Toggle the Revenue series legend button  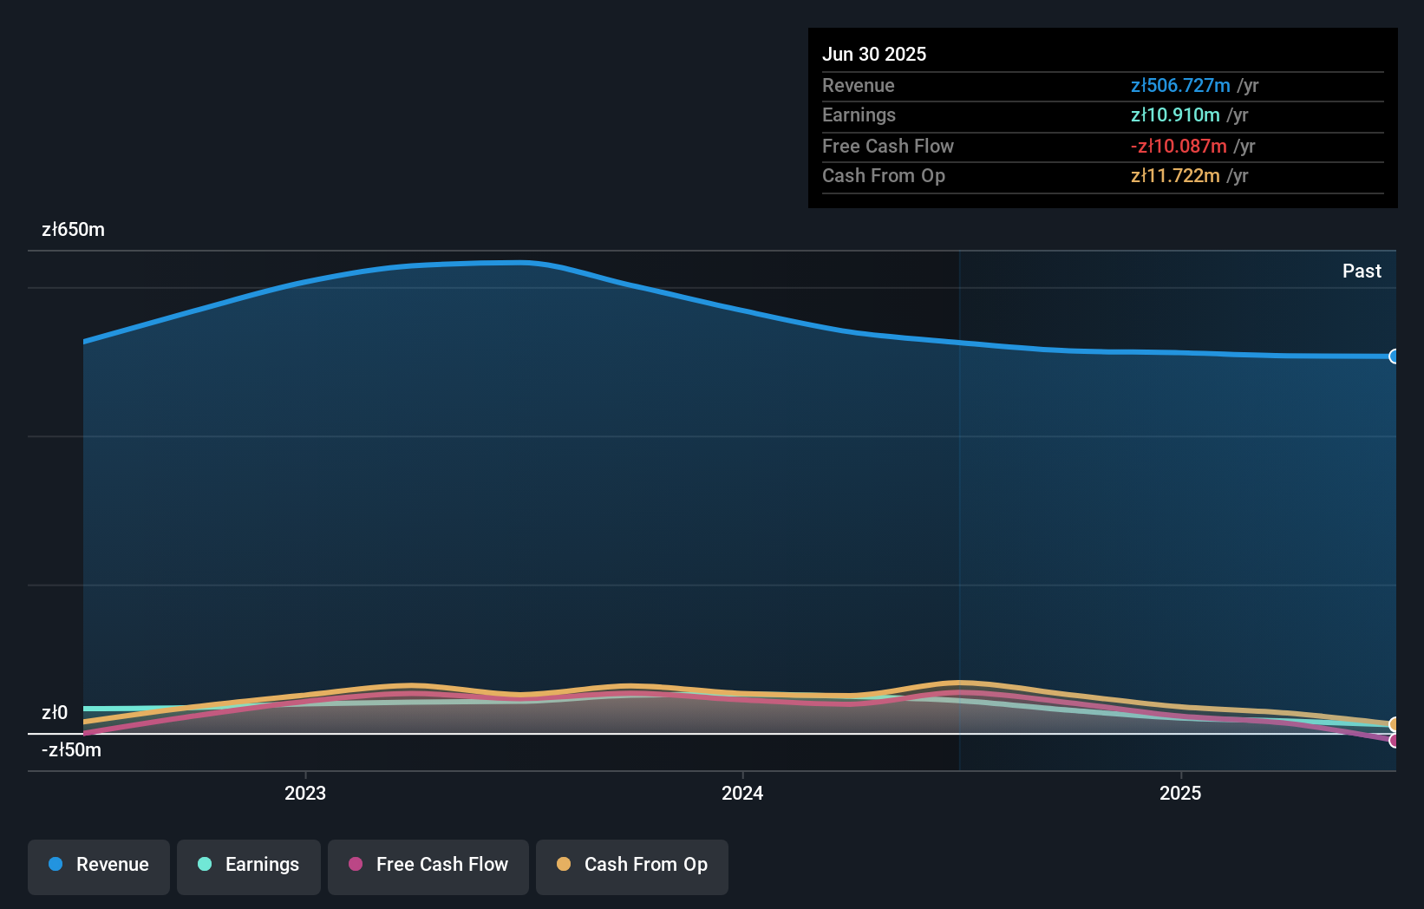[99, 866]
